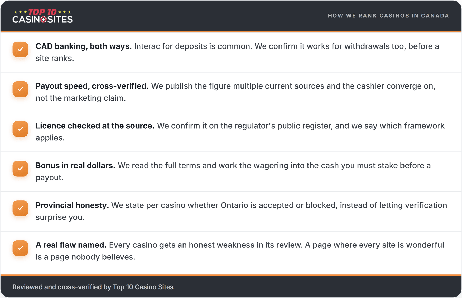The height and width of the screenshot is (298, 462).
Task: Click the Top 10 Casino Sites logo
Action: click(x=43, y=16)
